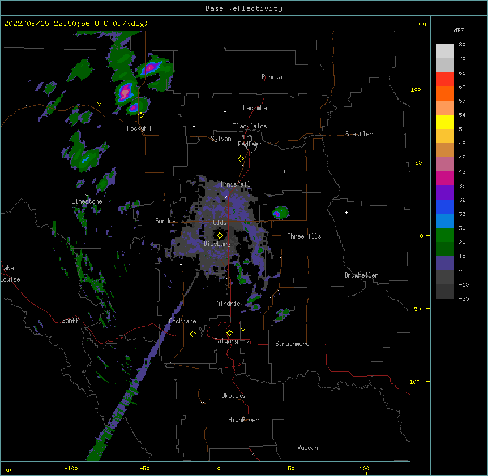Click the RockyMH map label
This screenshot has width=488, height=476.
click(139, 128)
